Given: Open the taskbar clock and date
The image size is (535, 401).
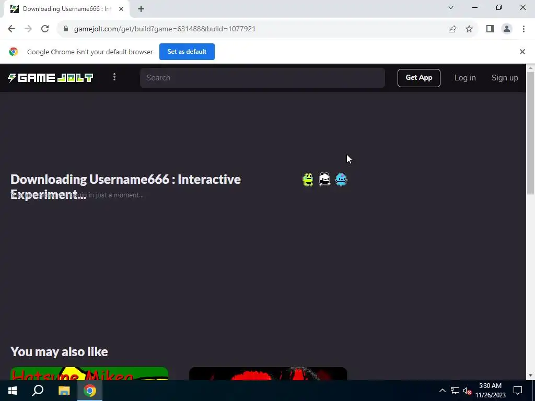Looking at the screenshot, I should [490, 391].
